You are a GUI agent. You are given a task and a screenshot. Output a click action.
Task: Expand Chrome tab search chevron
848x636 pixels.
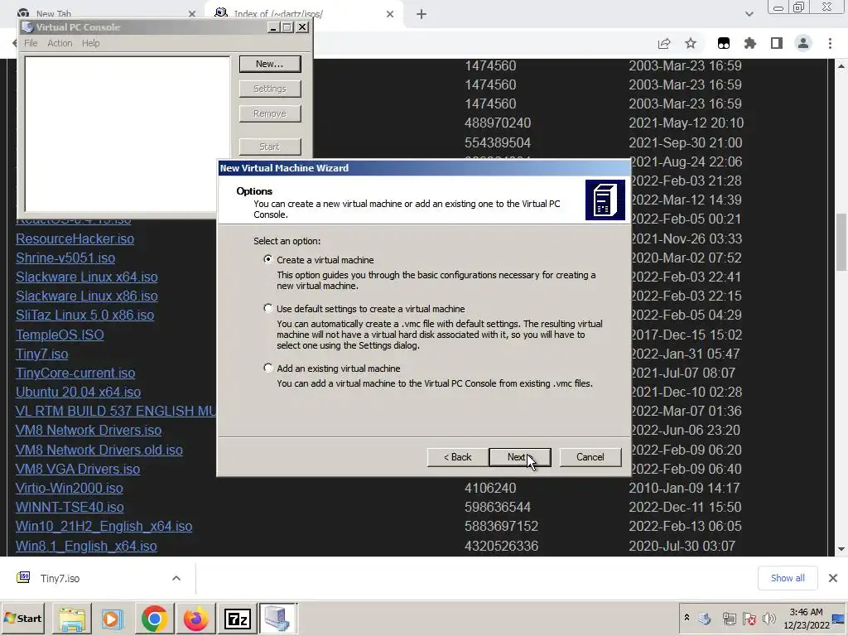click(749, 14)
